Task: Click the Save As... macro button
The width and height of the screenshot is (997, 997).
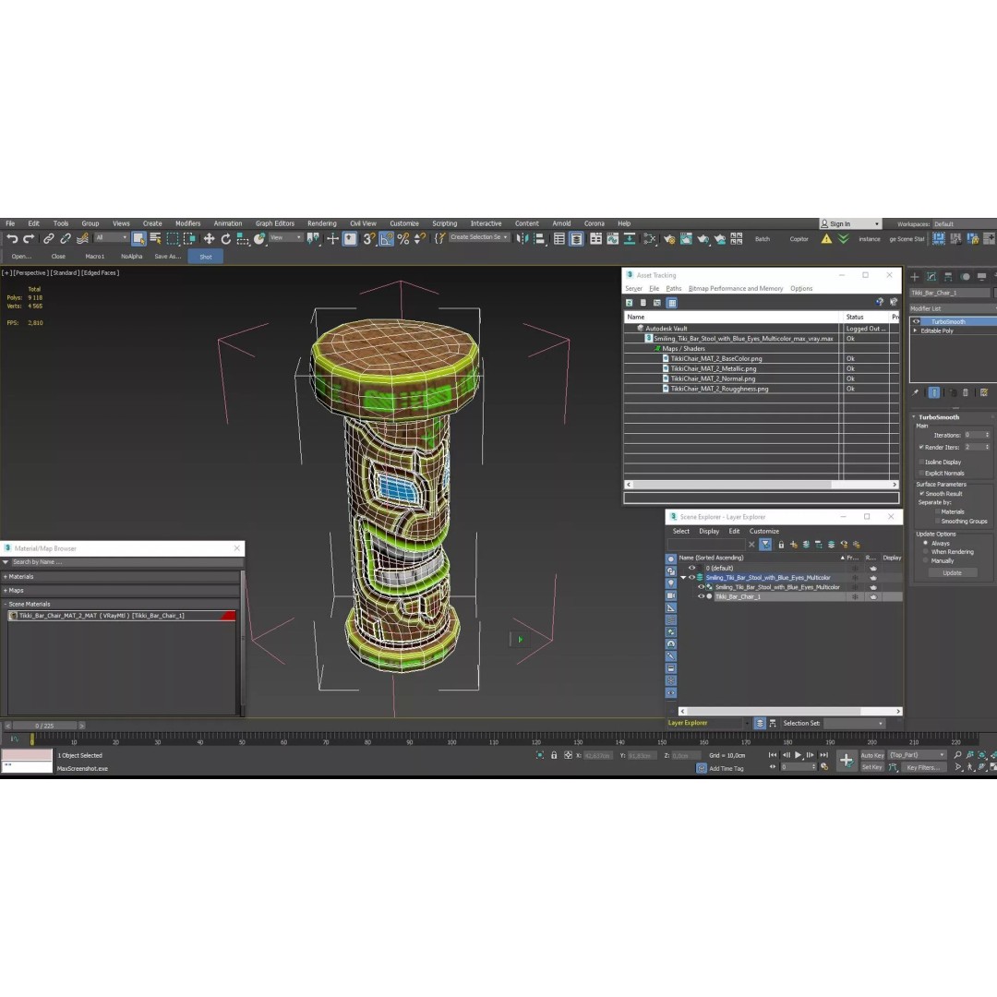Action: point(168,257)
